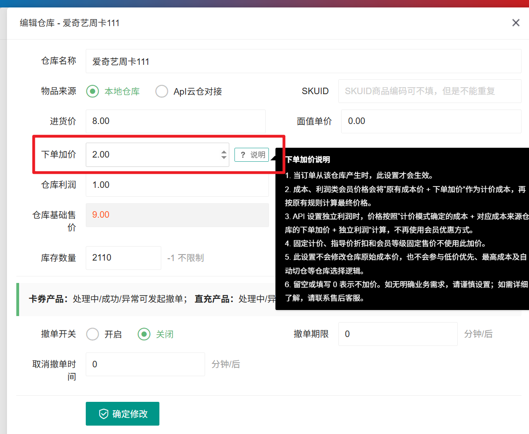The image size is (529, 434).
Task: Click the 物品来源 label
Action: (x=58, y=91)
